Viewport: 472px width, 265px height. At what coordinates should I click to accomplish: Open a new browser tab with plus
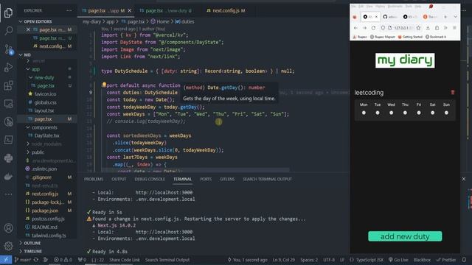(x=445, y=17)
